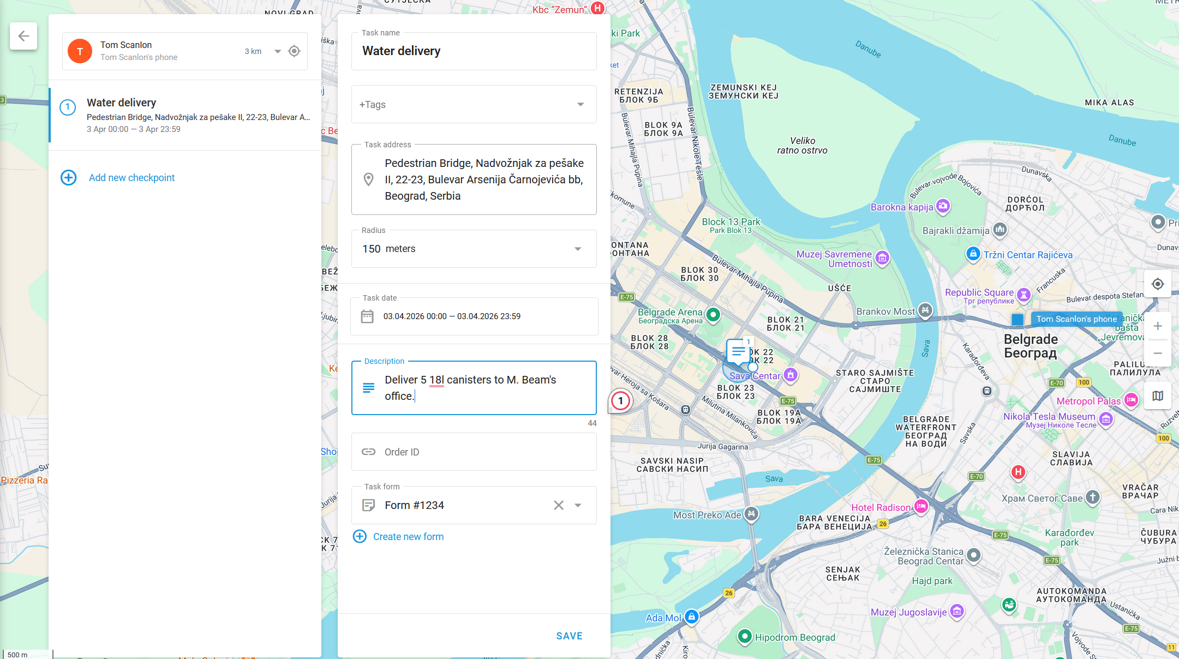The height and width of the screenshot is (659, 1179).
Task: Clear the selected Form #1234
Action: [x=559, y=505]
